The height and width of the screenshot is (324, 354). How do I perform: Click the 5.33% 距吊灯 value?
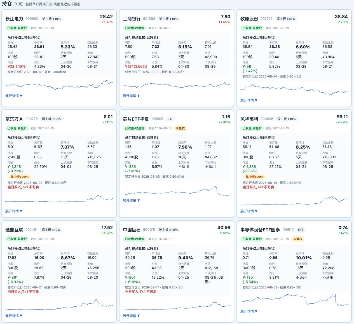[68, 47]
